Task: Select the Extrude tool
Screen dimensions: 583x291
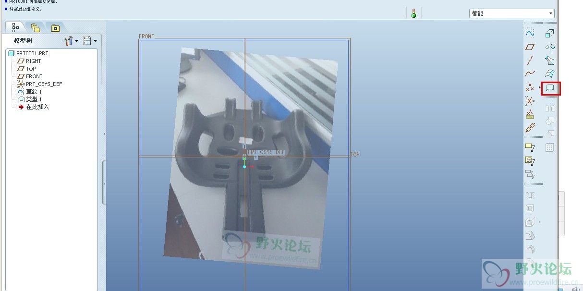Action: coord(550,34)
